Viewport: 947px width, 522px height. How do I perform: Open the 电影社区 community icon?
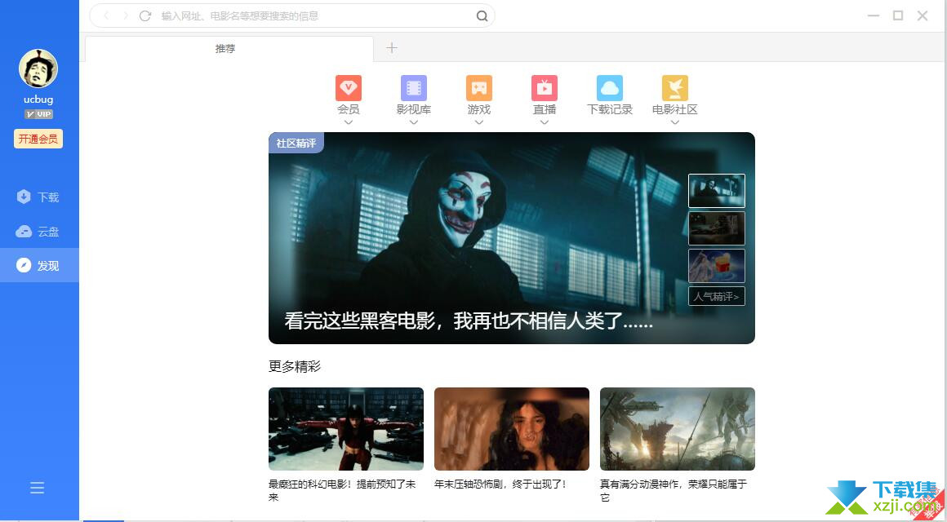pyautogui.click(x=674, y=88)
